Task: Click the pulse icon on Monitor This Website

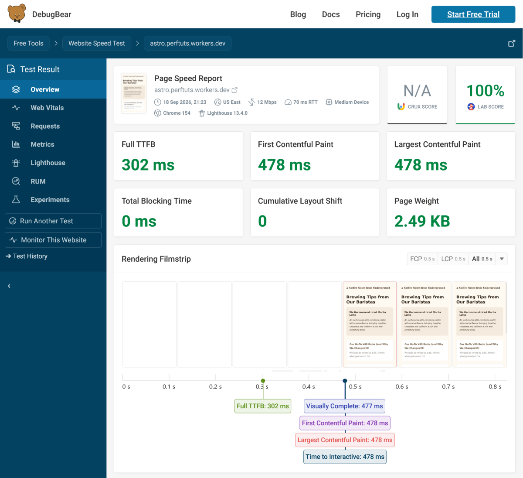Action: 14,240
